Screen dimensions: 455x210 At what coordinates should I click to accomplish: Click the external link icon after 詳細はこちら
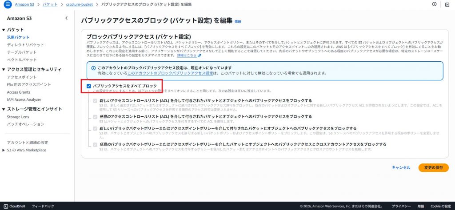[x=200, y=55]
